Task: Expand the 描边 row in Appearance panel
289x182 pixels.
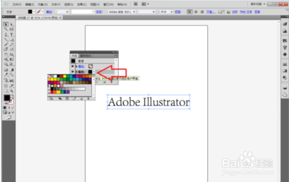Action: point(76,66)
